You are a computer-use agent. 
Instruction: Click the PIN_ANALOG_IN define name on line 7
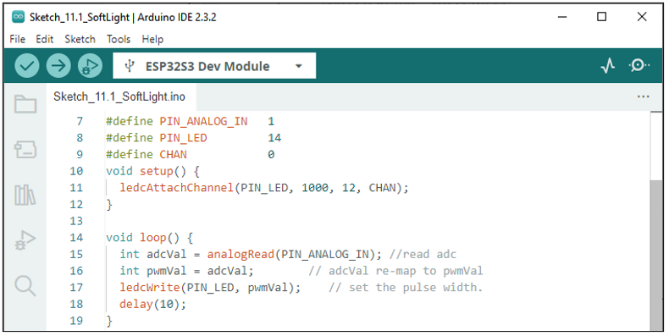(203, 122)
